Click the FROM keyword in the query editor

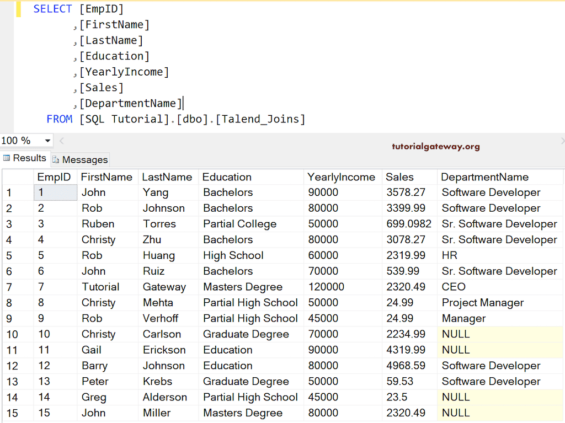[x=60, y=119]
